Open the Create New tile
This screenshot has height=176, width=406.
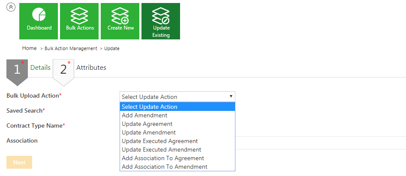point(120,21)
